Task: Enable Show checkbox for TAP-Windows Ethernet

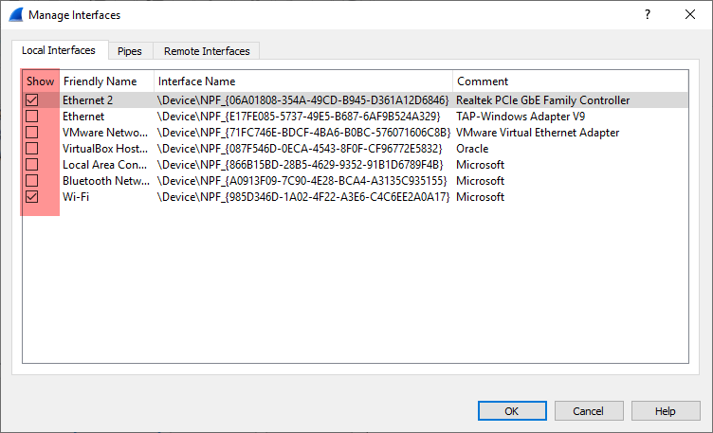Action: pos(32,116)
